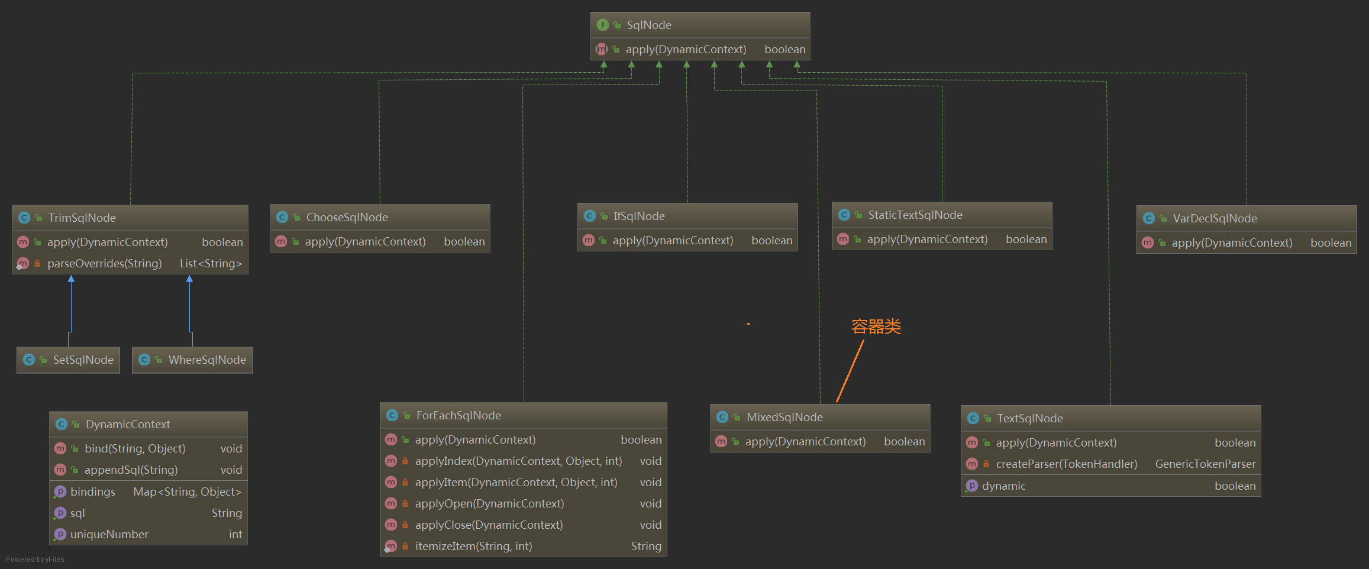Viewport: 1369px width, 569px height.
Task: Click the List<String> return type
Action: click(211, 263)
